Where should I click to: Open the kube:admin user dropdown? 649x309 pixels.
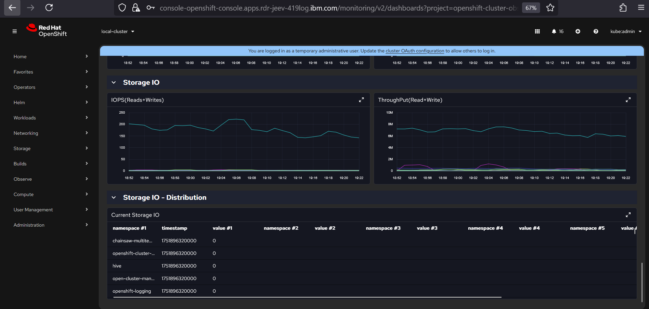(626, 31)
